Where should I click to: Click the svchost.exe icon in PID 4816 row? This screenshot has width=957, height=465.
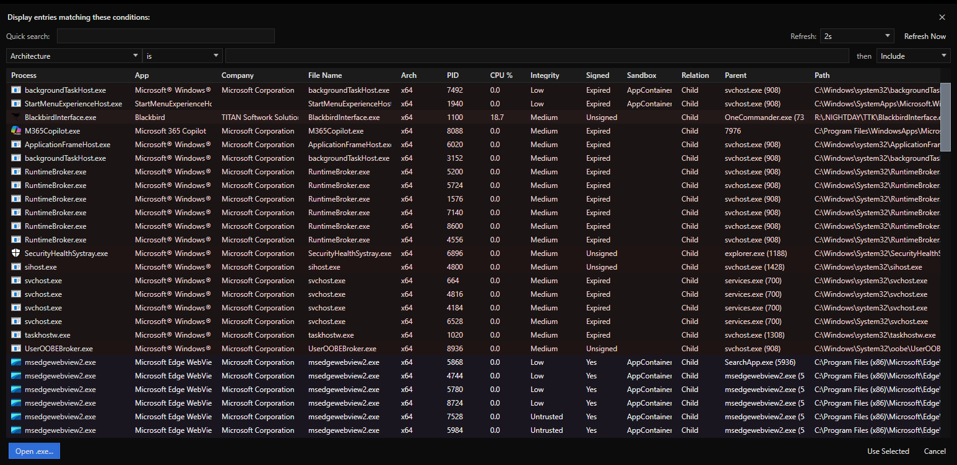[16, 294]
